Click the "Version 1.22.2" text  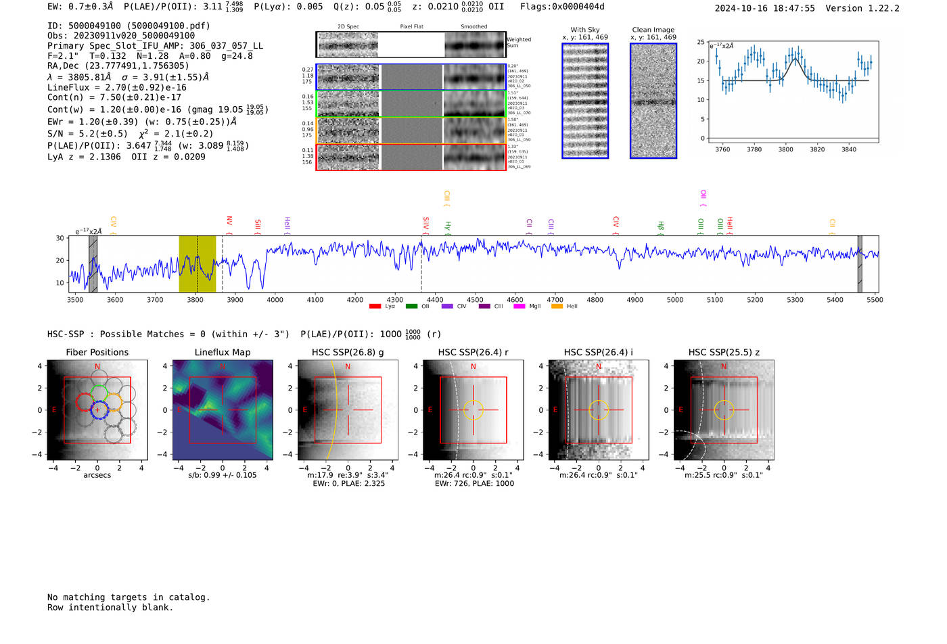pos(862,8)
